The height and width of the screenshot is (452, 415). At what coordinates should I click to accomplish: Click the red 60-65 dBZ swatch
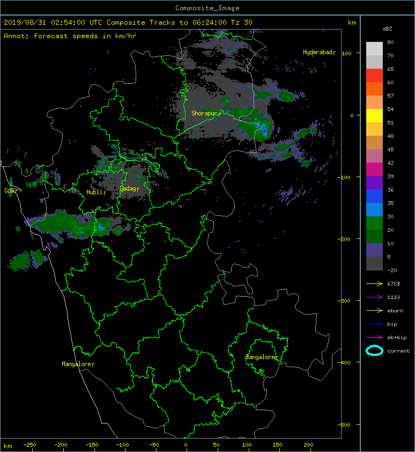click(x=374, y=76)
